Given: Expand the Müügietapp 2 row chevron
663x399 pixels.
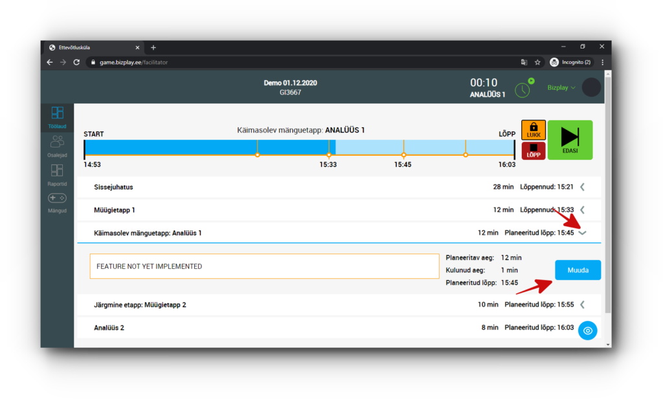Looking at the screenshot, I should (x=582, y=305).
